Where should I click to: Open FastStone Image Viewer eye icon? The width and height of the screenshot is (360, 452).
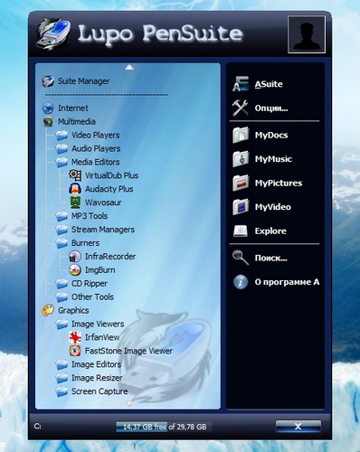[75, 351]
